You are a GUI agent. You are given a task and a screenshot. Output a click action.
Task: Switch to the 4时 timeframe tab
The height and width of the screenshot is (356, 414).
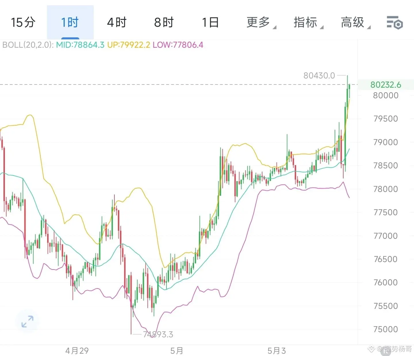click(x=117, y=22)
